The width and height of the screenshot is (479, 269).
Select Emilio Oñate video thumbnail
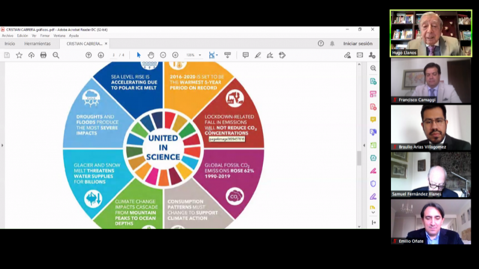click(x=431, y=222)
